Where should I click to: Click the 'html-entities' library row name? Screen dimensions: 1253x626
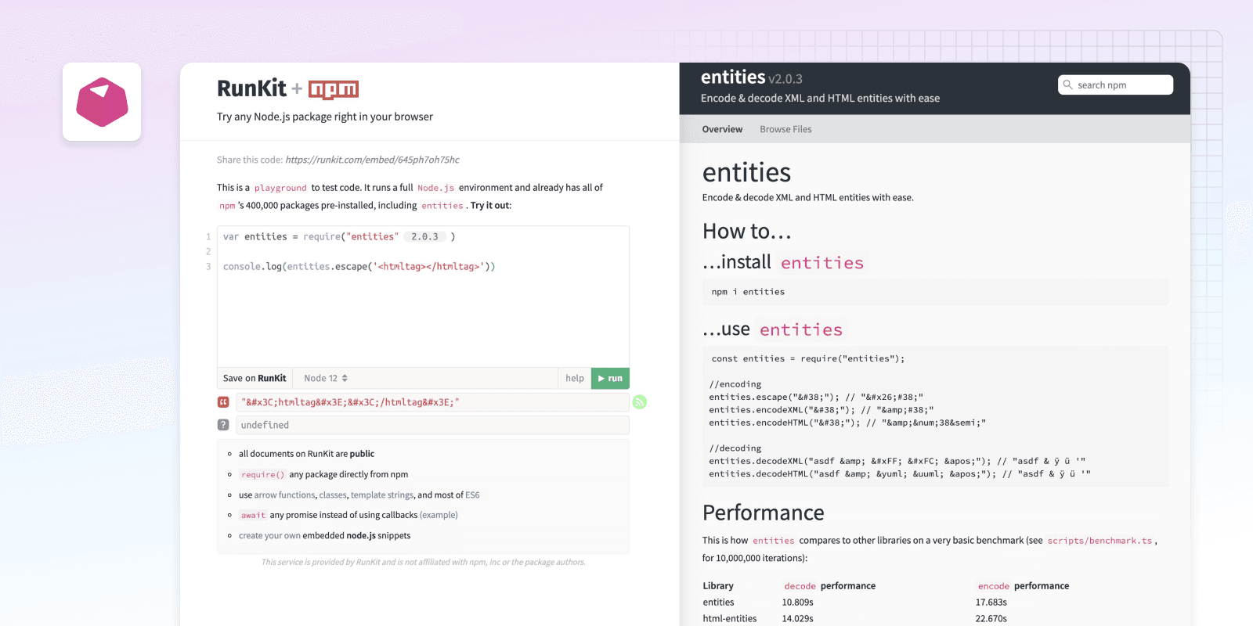point(730,619)
